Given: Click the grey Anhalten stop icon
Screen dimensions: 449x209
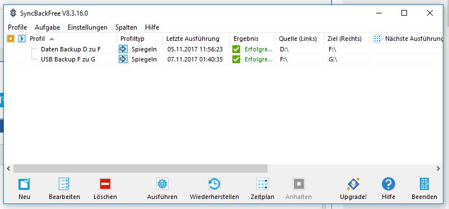Looking at the screenshot, I should tap(298, 184).
